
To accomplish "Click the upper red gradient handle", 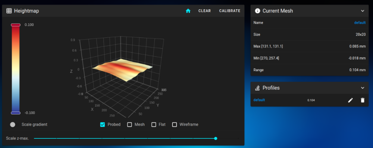I will (x=16, y=25).
